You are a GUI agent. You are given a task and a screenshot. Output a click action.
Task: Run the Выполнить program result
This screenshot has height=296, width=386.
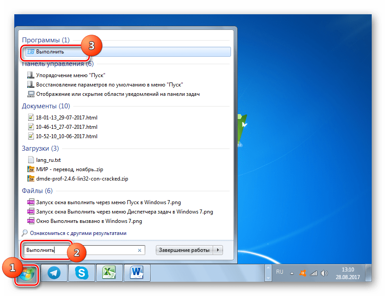(128, 52)
